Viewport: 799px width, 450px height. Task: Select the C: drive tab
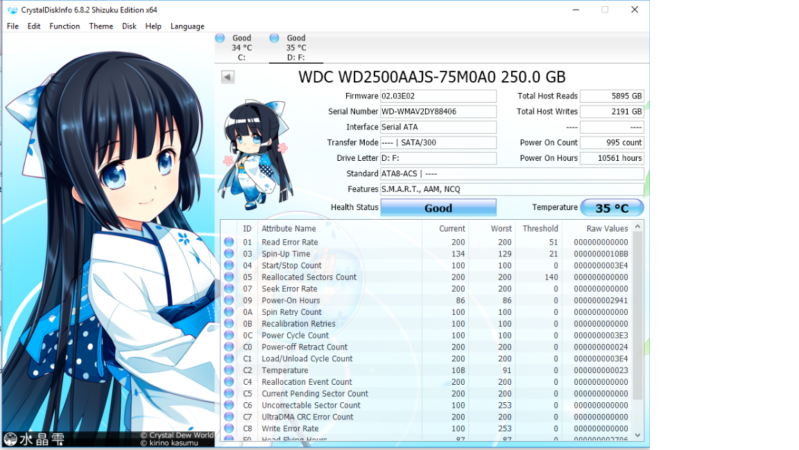[x=241, y=47]
